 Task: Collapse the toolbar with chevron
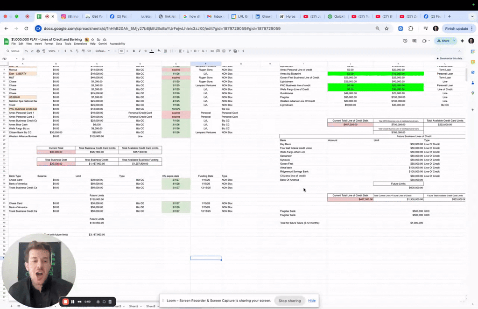pos(459,51)
